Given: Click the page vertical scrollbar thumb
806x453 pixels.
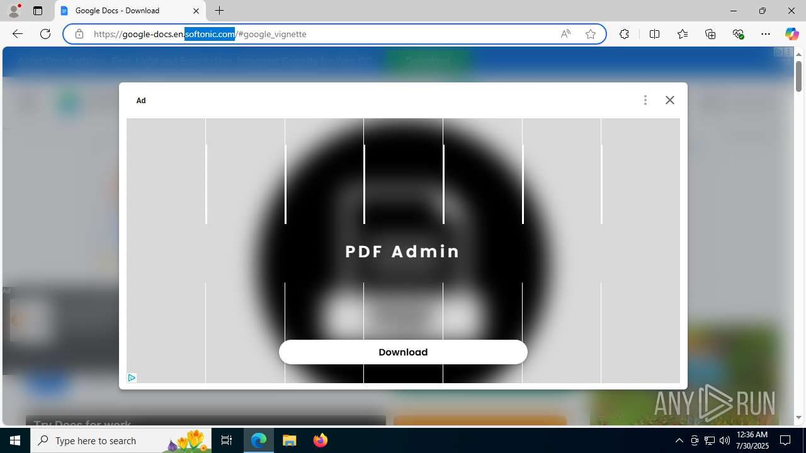Looking at the screenshot, I should (798, 77).
